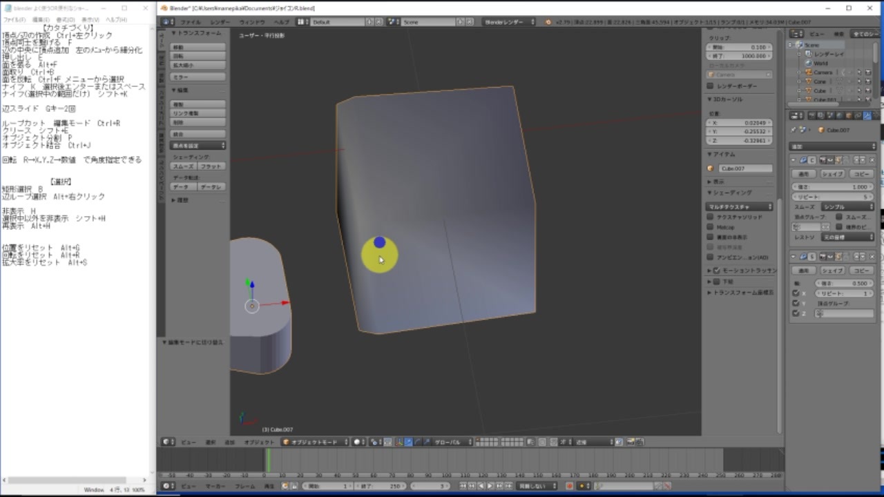
Task: Open the File menu in Blender
Action: (191, 22)
